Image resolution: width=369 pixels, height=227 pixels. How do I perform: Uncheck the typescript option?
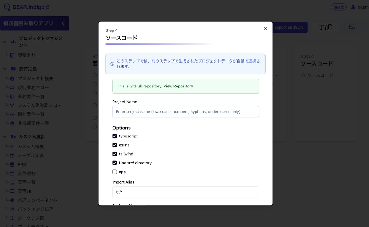(114, 136)
